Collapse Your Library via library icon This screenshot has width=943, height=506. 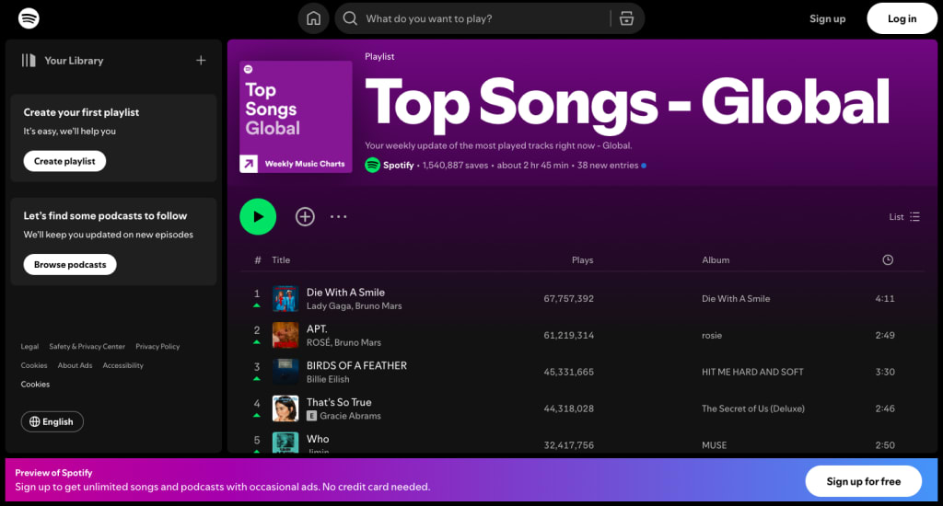[29, 61]
